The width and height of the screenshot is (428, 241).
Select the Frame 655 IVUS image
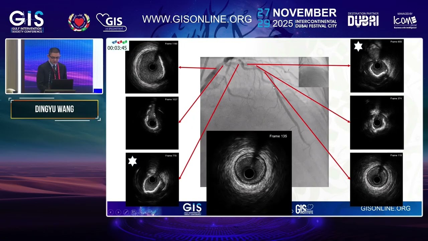click(377, 66)
